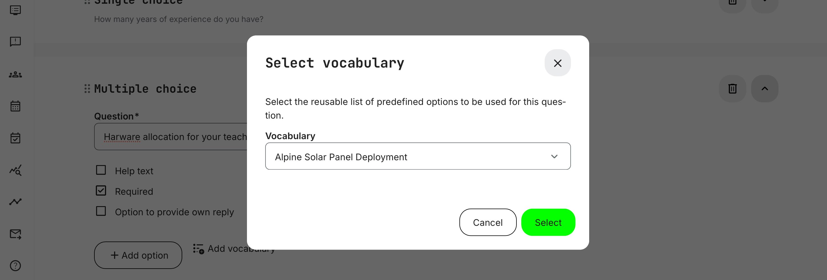Click the trash icon for Multiple choice question
This screenshot has height=280, width=827.
[x=732, y=88]
